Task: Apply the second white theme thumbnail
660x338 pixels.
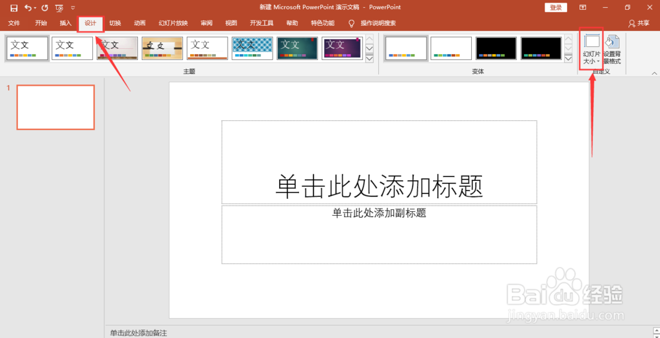Action: point(73,48)
